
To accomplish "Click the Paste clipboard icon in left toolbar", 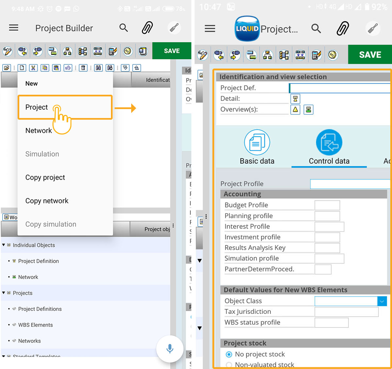I will pos(56,68).
